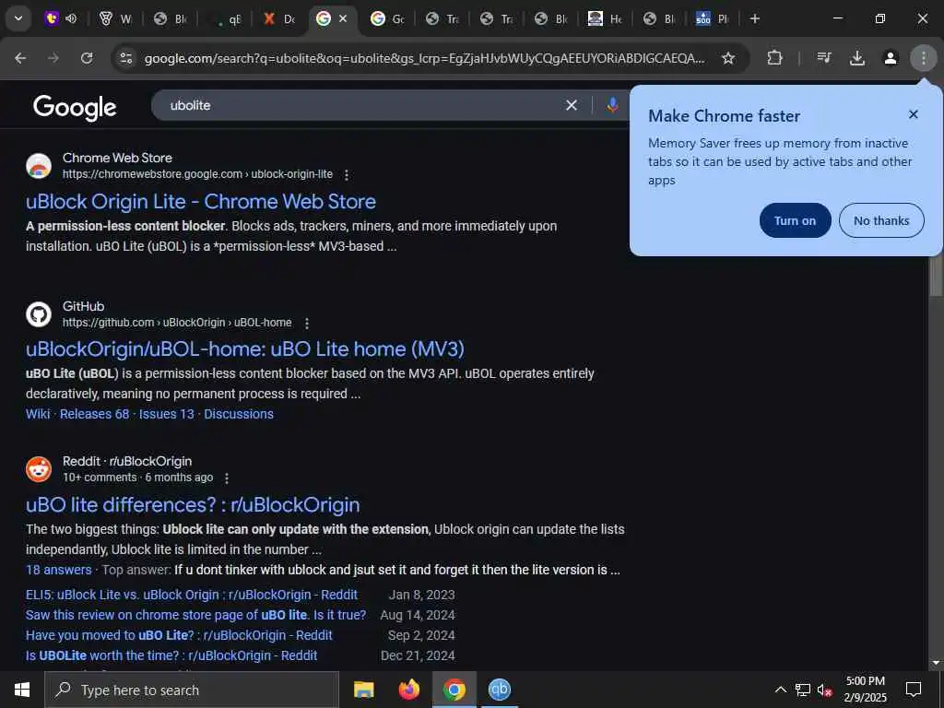This screenshot has width=944, height=708.
Task: Click the Windows taskbar search box
Action: click(x=192, y=690)
